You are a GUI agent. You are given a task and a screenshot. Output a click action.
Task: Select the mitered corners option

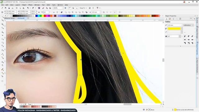point(185,36)
